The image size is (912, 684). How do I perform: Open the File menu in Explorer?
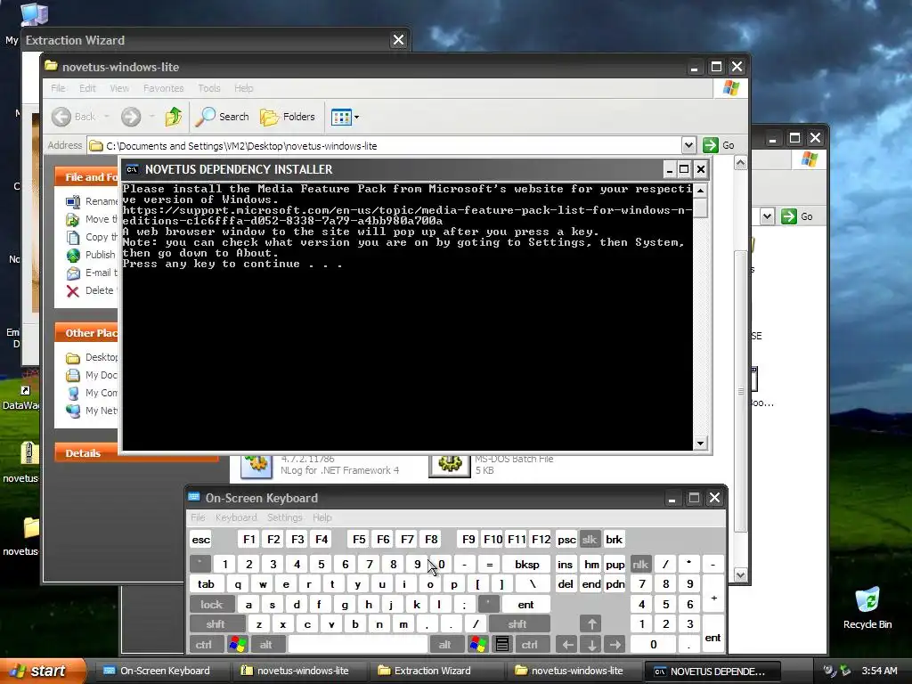click(x=58, y=88)
